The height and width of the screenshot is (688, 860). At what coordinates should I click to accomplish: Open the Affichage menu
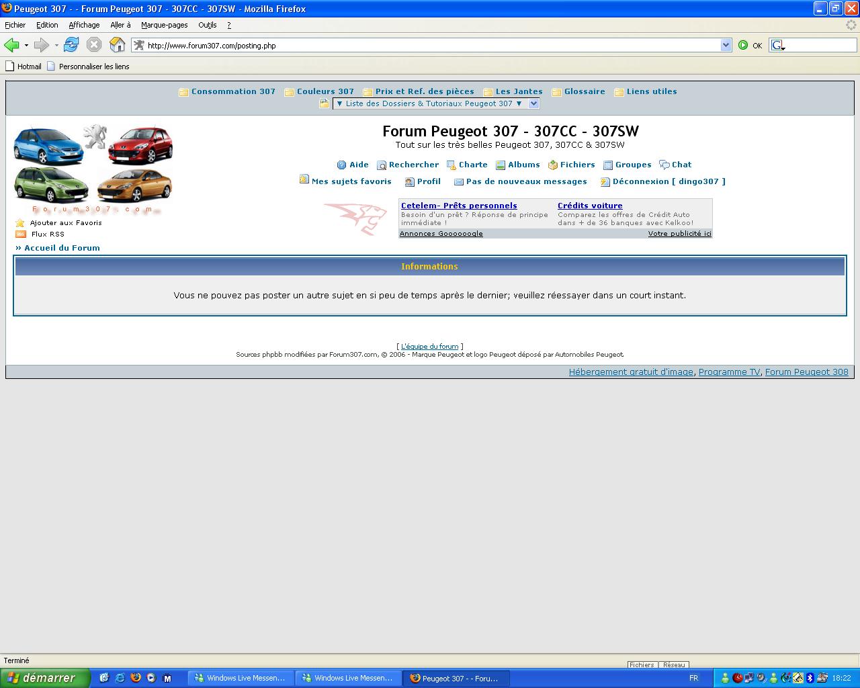point(84,25)
